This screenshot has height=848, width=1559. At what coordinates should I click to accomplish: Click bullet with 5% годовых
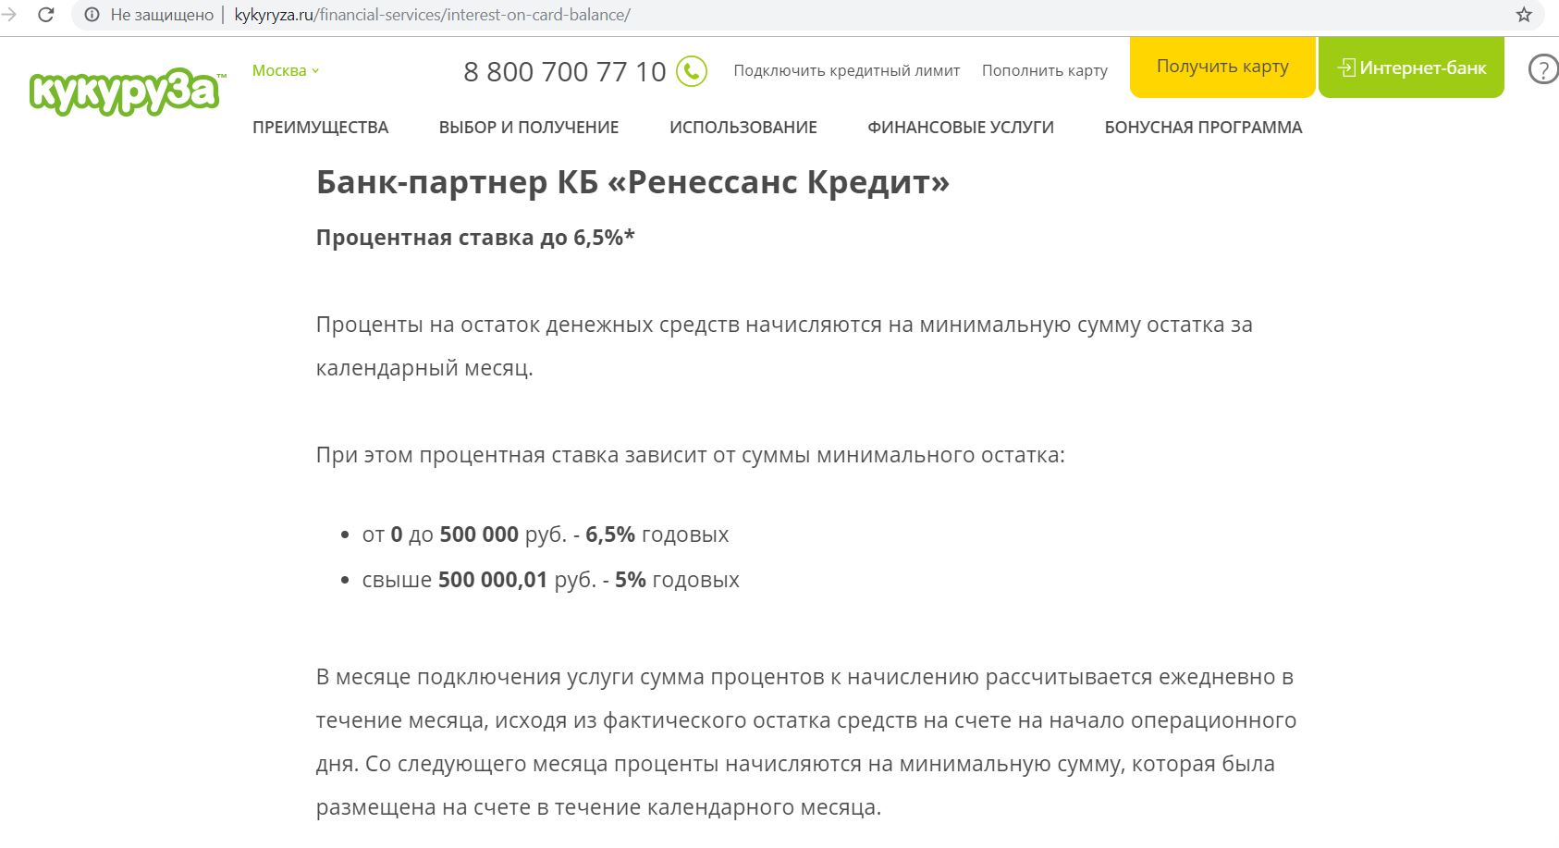point(551,580)
